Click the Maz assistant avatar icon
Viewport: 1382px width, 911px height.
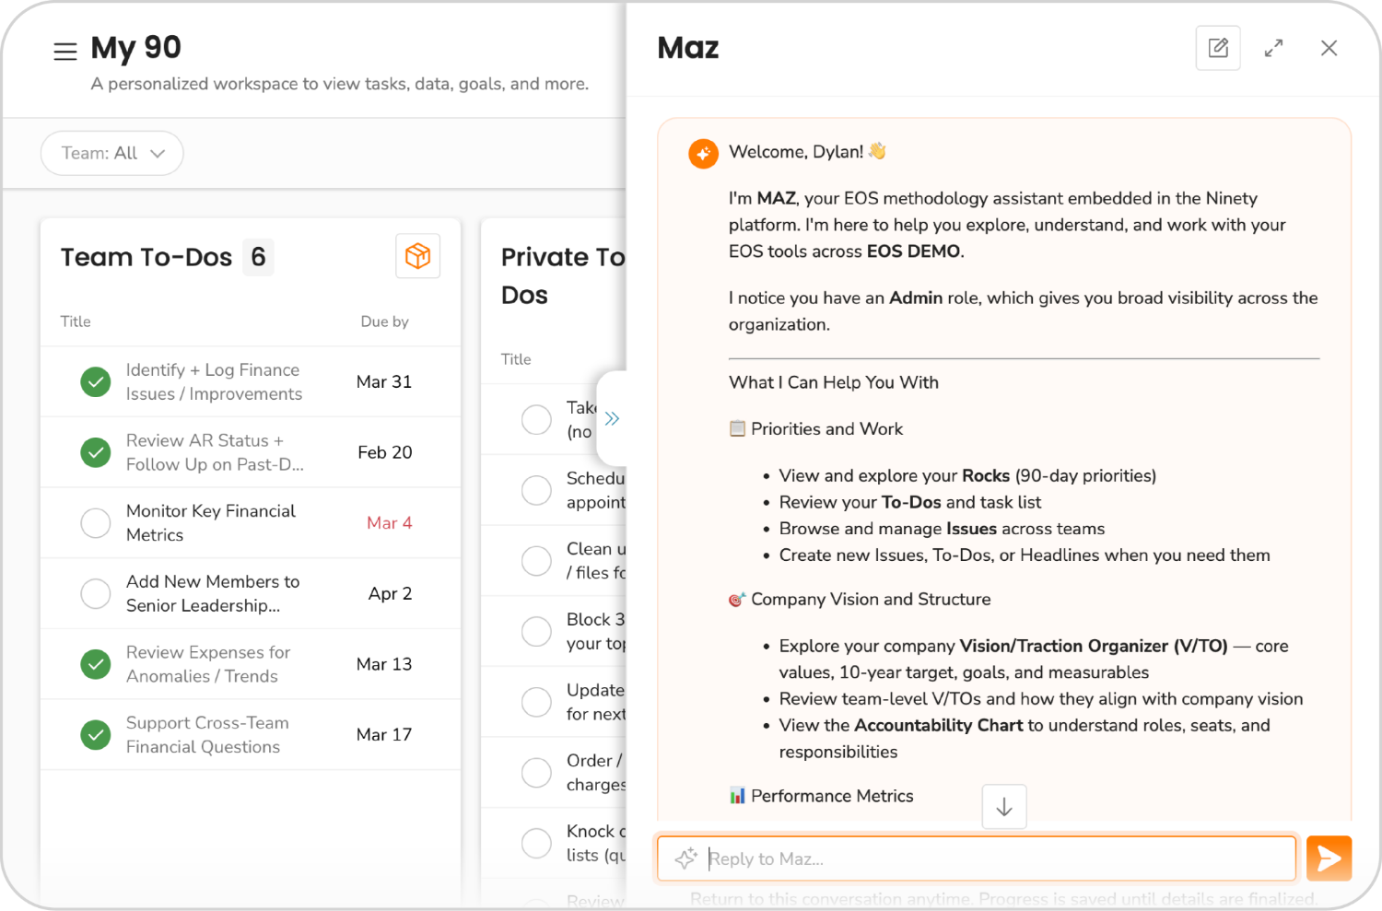tap(703, 153)
